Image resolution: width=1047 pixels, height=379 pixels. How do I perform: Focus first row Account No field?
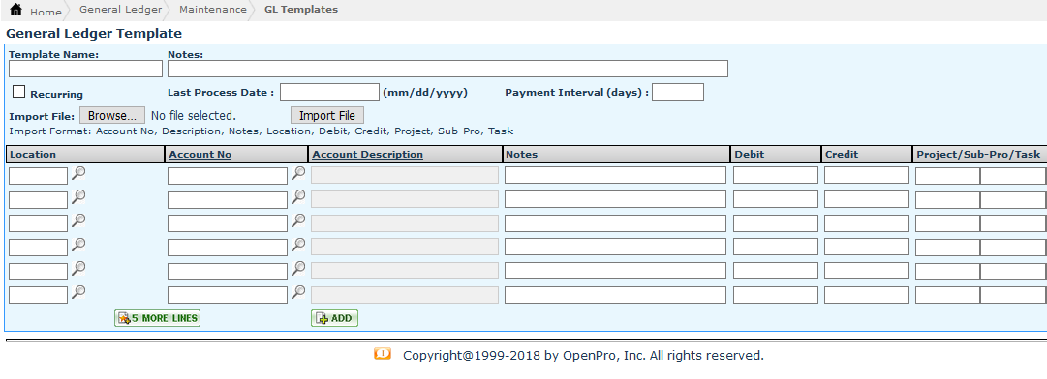[228, 176]
